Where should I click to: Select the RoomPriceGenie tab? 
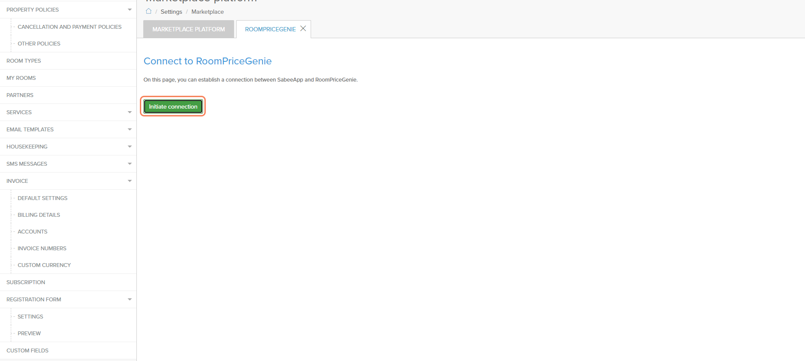pyautogui.click(x=270, y=29)
